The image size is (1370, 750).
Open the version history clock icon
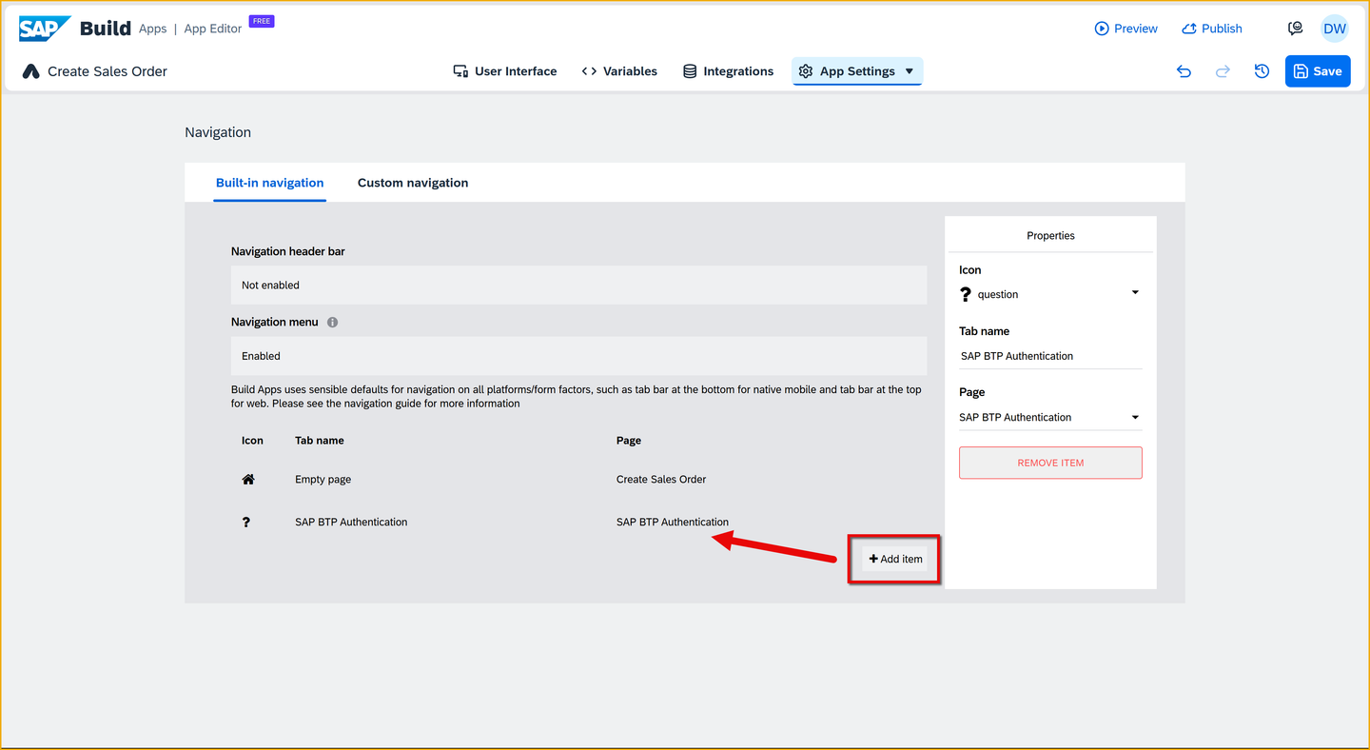tap(1262, 71)
